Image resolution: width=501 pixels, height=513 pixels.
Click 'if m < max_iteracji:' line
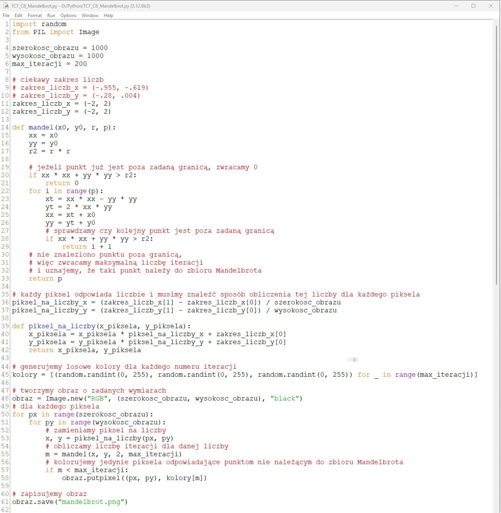pos(87,470)
